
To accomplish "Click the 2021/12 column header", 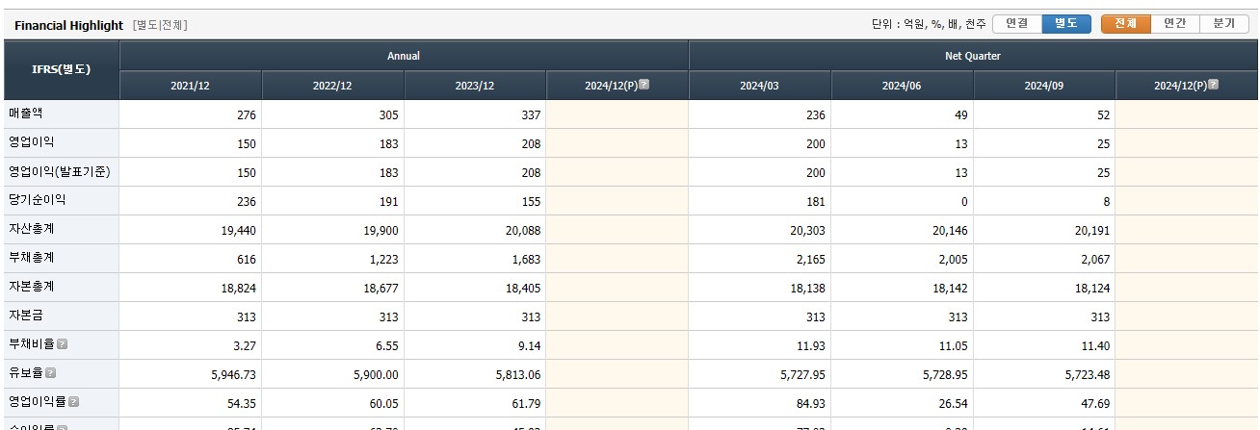I will [x=190, y=86].
